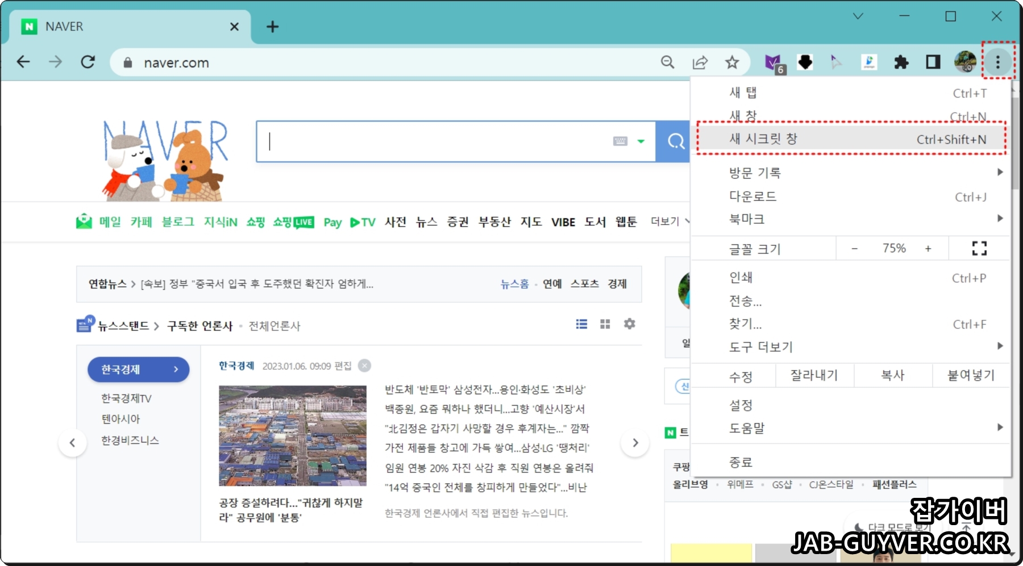The width and height of the screenshot is (1023, 566).
Task: Open 새 시크릿 창 incognito window
Action: click(x=851, y=139)
